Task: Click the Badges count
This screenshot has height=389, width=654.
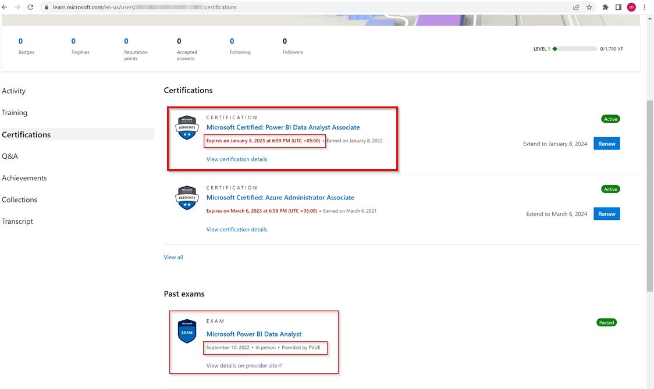Action: tap(20, 41)
